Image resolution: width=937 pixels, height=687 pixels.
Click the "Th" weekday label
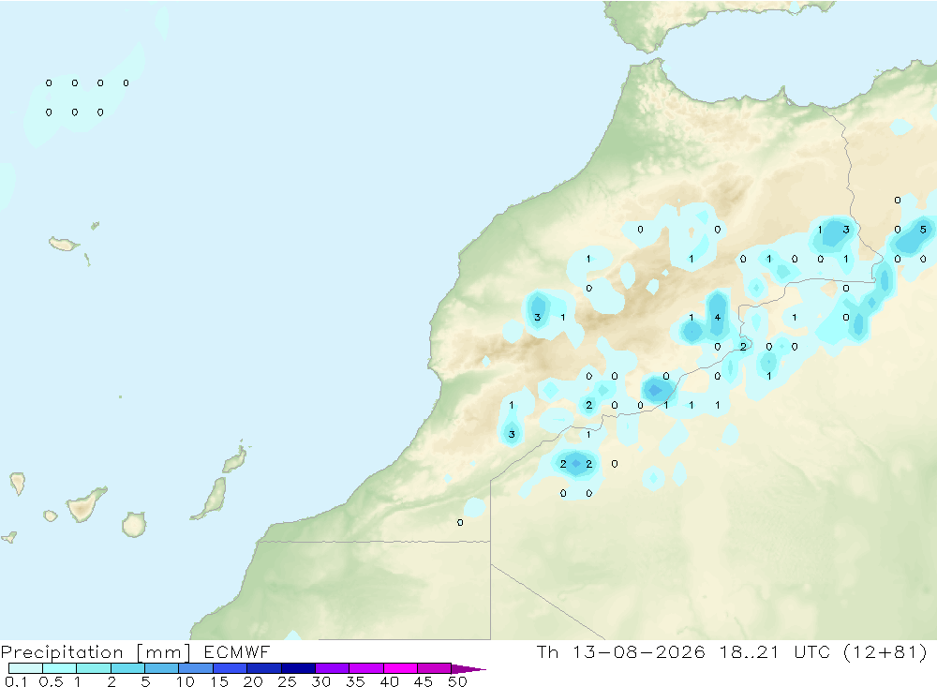coord(547,651)
